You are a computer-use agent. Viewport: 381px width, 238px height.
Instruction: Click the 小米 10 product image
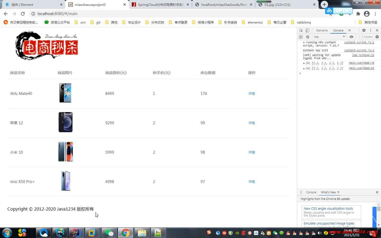tap(66, 152)
